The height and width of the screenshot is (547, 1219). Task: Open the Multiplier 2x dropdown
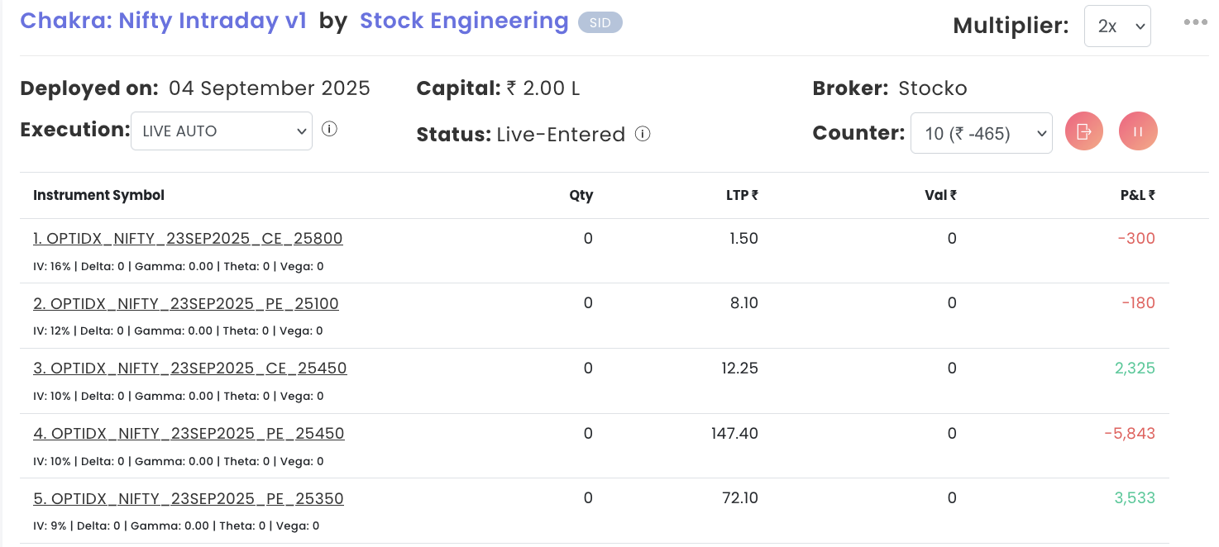[x=1117, y=26]
